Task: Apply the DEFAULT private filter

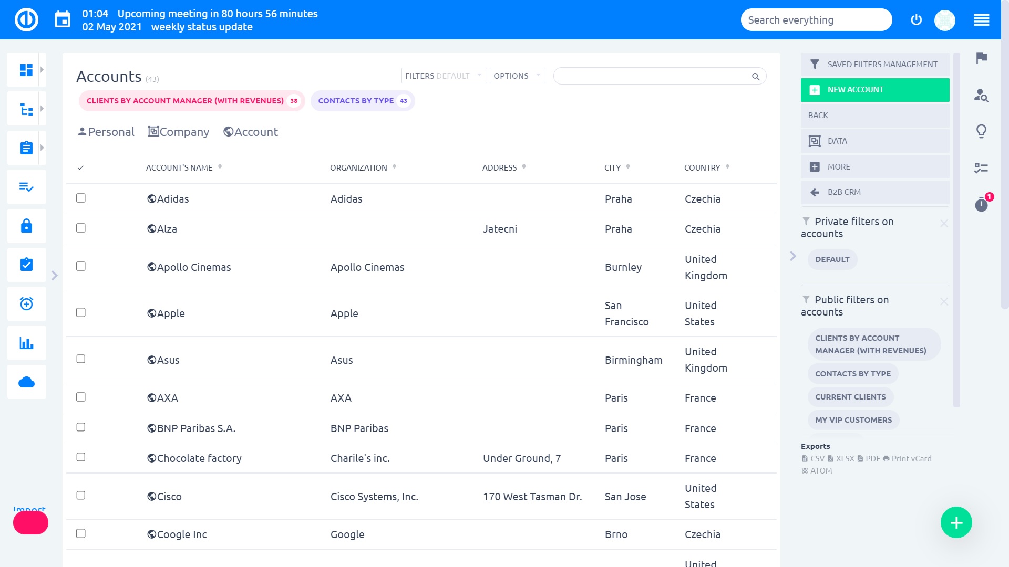Action: (832, 259)
